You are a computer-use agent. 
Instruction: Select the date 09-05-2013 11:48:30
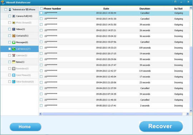point(106,100)
